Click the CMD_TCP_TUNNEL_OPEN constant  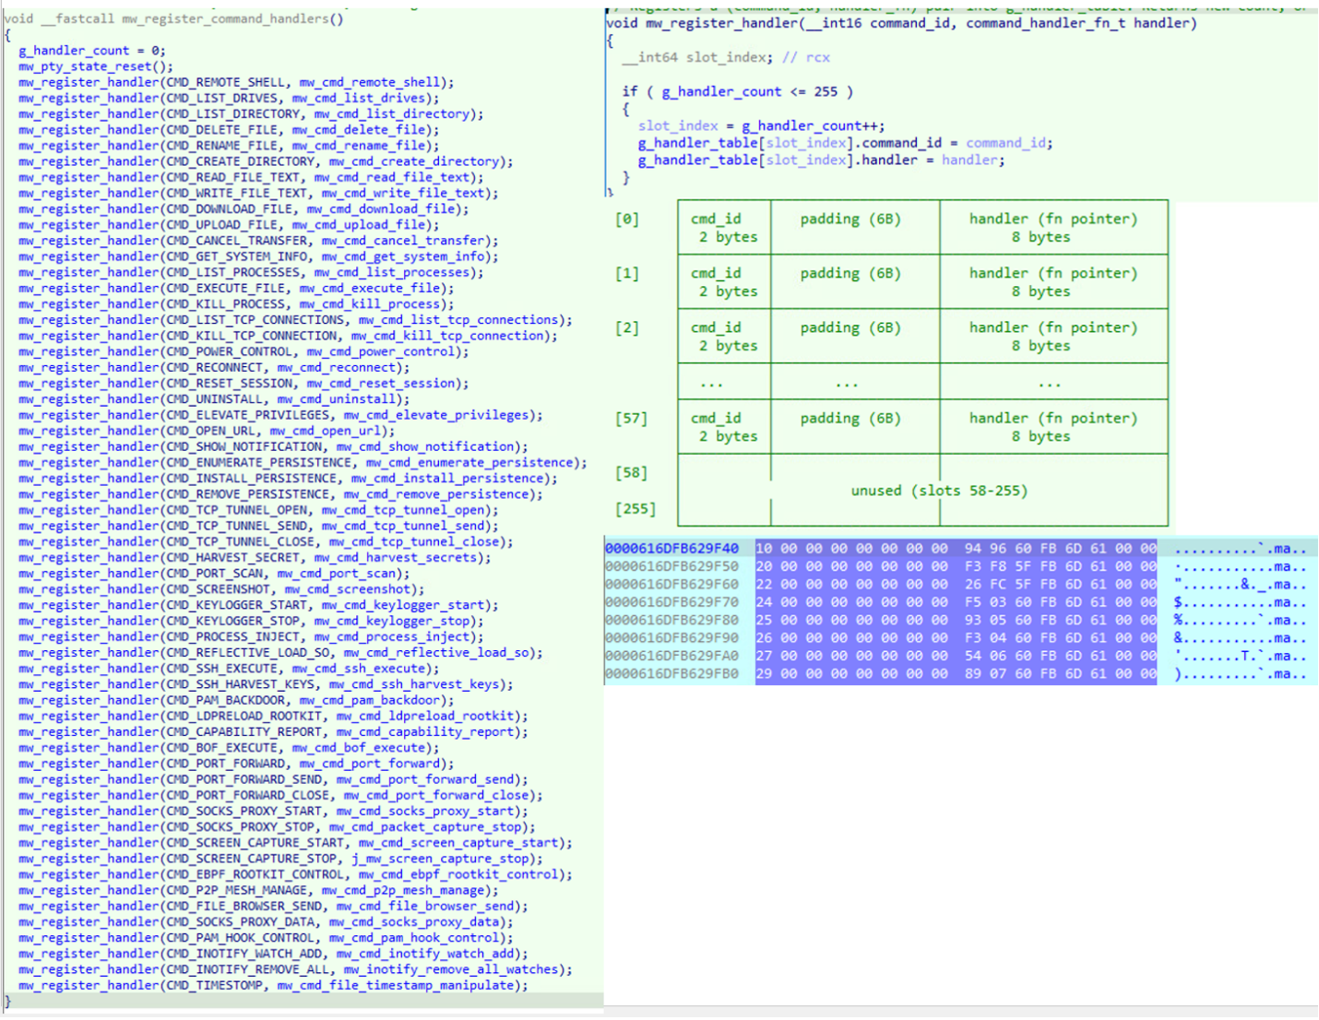click(236, 510)
